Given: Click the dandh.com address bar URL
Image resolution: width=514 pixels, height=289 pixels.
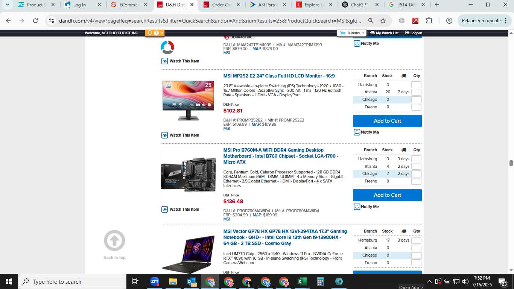Looking at the screenshot, I should [210, 21].
